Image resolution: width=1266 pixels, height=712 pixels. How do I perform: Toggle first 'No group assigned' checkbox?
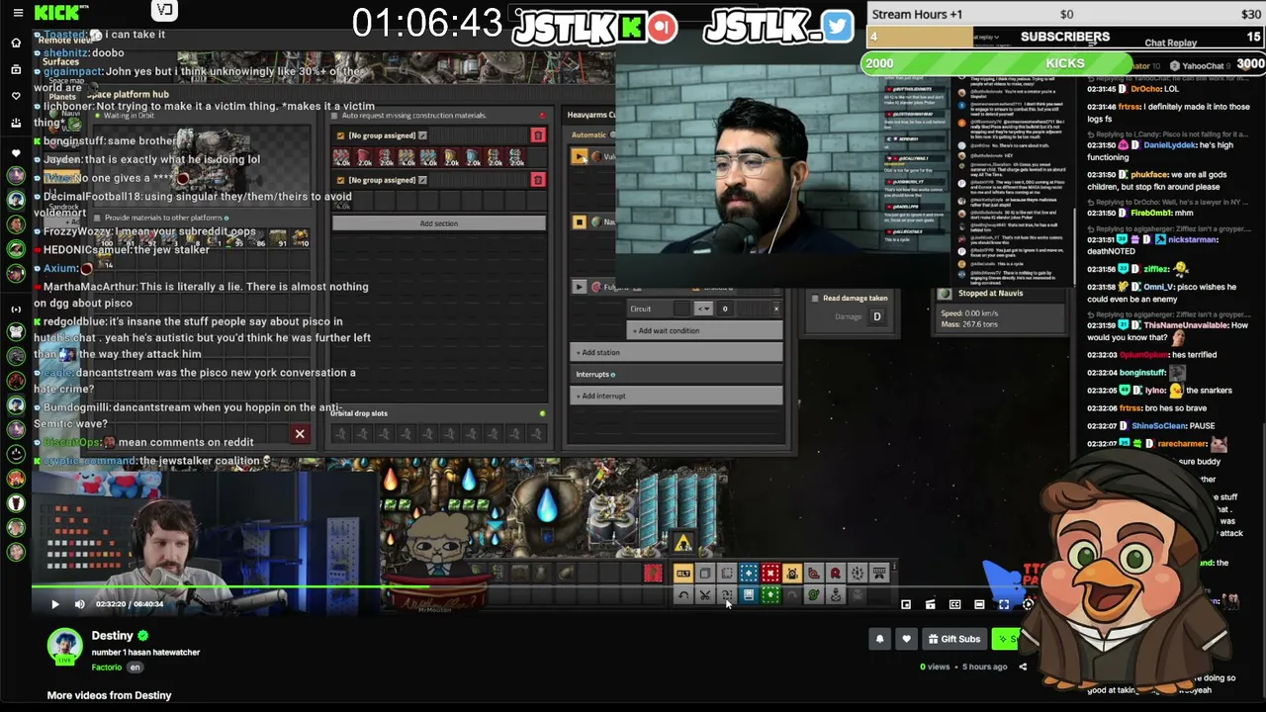pyautogui.click(x=341, y=135)
